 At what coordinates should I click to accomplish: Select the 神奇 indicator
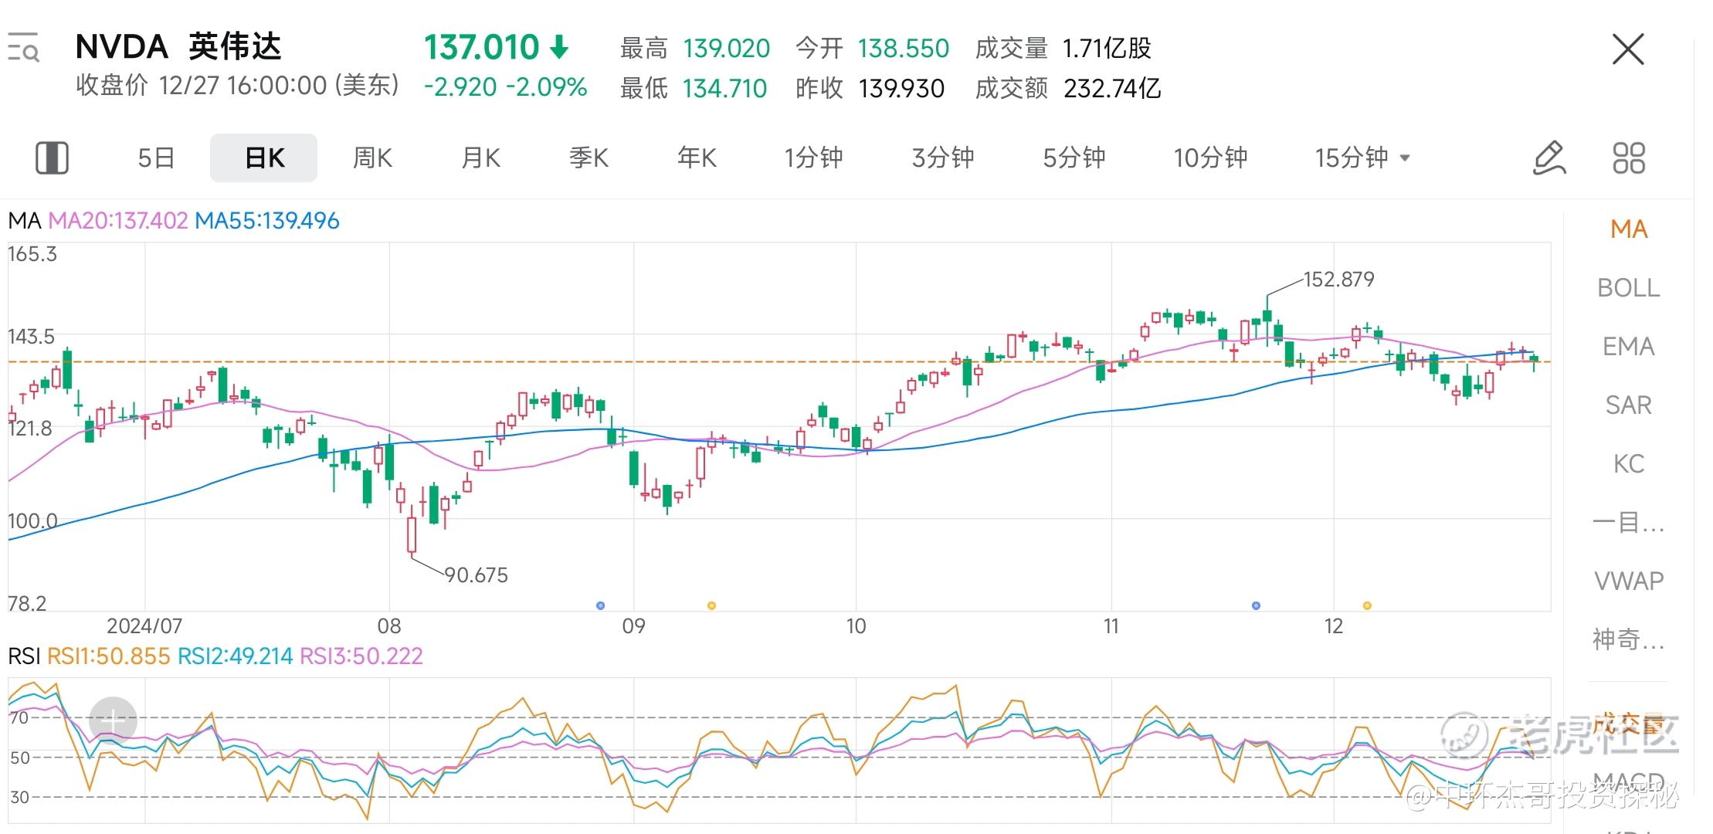pyautogui.click(x=1629, y=639)
